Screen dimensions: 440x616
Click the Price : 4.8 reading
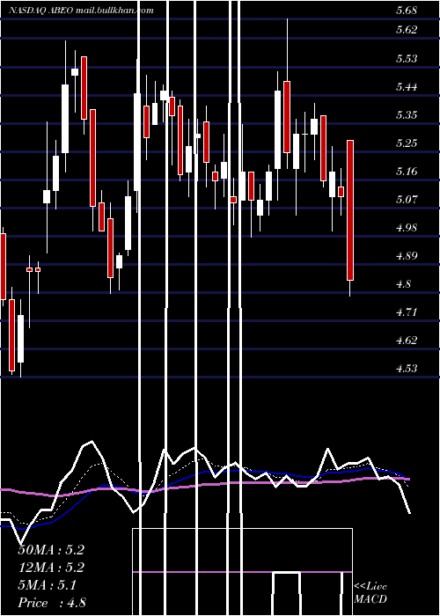(x=52, y=603)
